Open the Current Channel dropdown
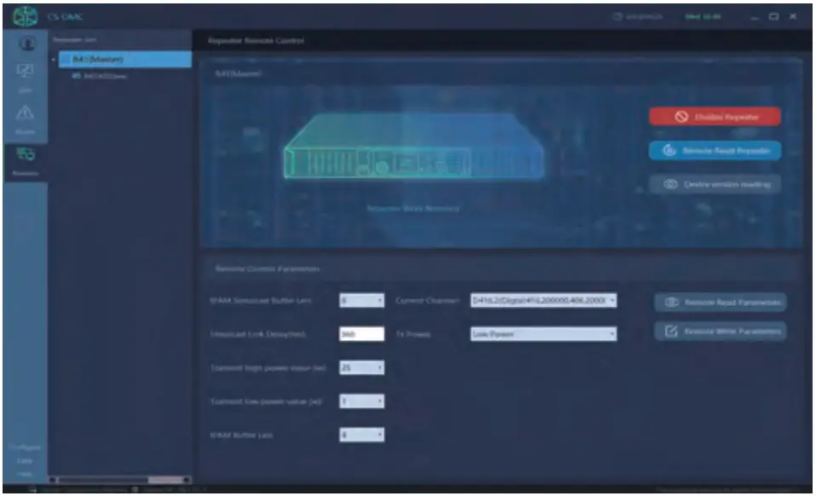Screen dimensions: 816x496 [543, 300]
